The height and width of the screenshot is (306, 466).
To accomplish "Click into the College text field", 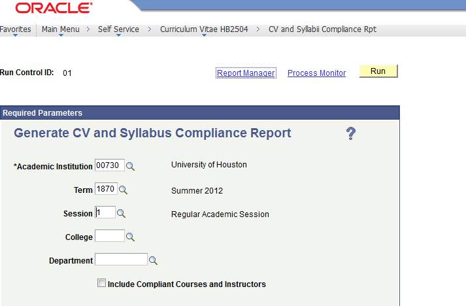I will point(109,237).
